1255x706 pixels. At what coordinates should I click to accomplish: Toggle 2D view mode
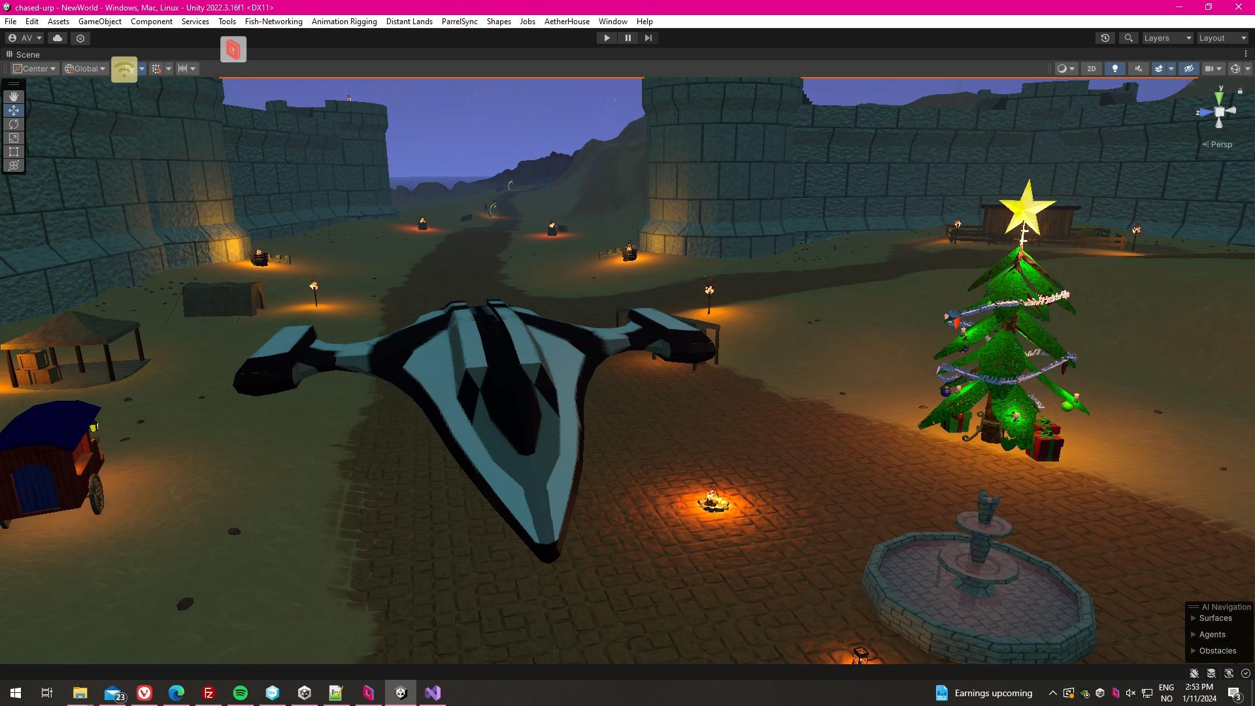pos(1091,69)
